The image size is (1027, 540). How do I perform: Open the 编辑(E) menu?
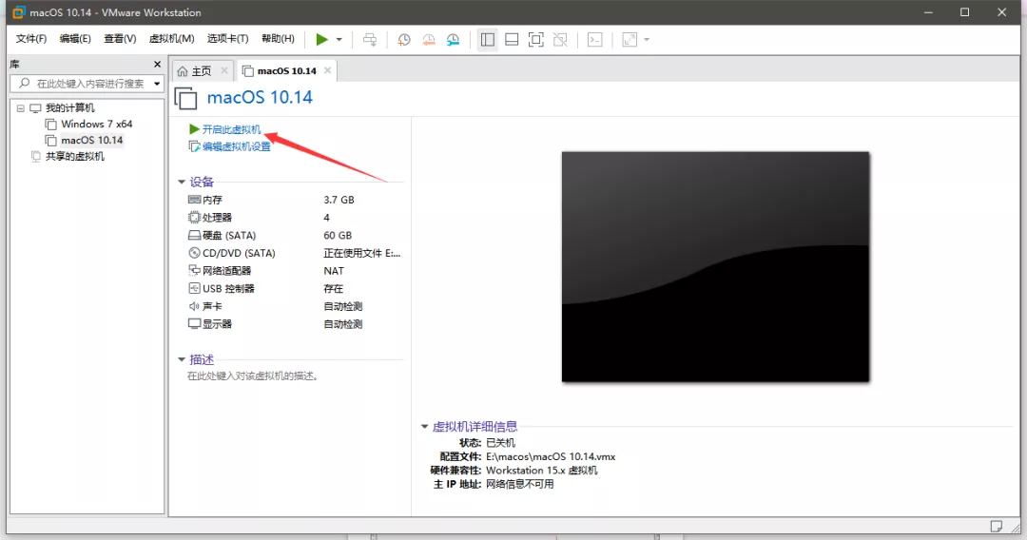tap(75, 39)
